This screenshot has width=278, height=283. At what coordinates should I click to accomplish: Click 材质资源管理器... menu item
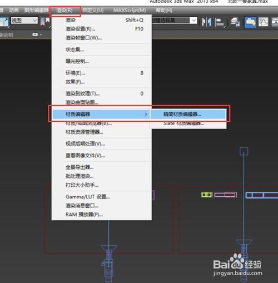pos(102,132)
